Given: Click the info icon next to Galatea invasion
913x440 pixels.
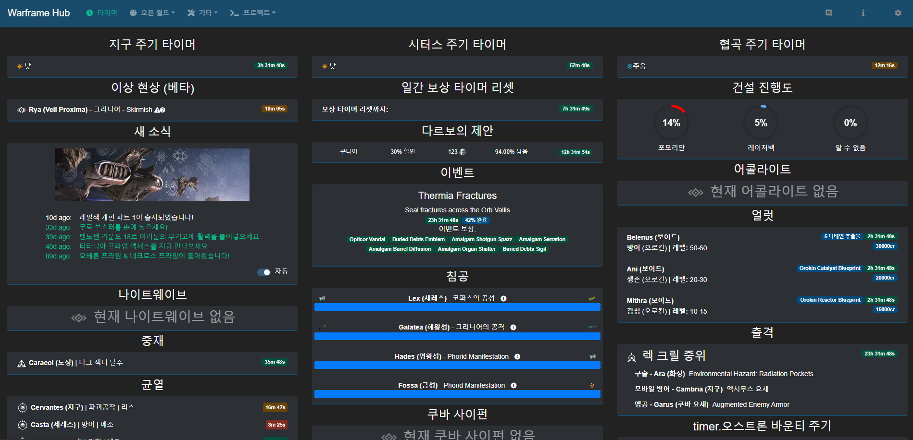Looking at the screenshot, I should 513,327.
